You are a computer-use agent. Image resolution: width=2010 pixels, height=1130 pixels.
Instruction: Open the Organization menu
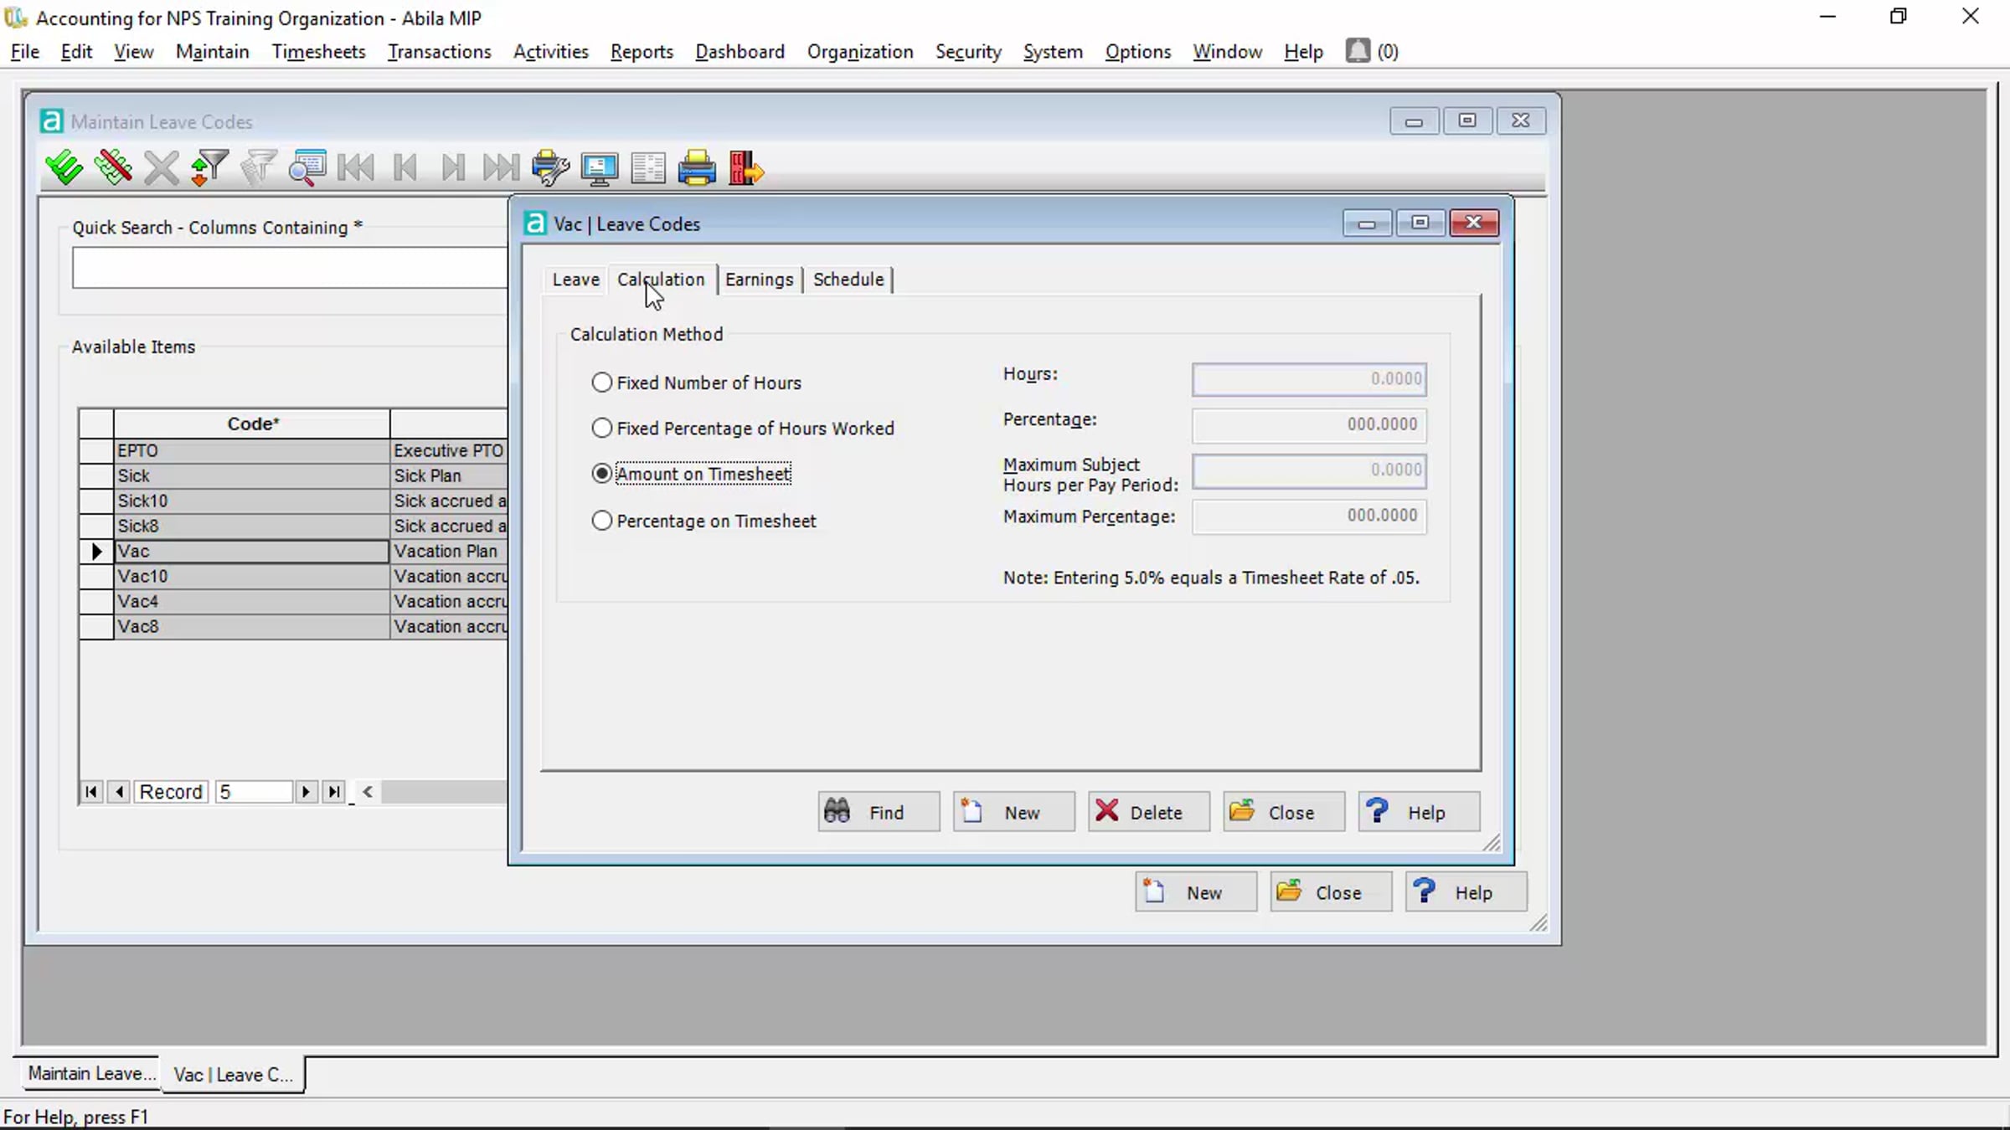860,52
